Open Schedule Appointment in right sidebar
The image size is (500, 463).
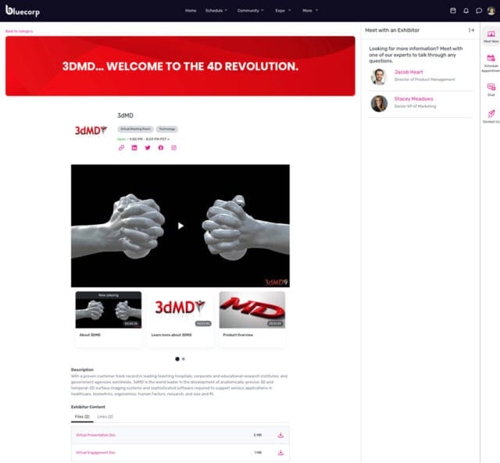pyautogui.click(x=491, y=63)
